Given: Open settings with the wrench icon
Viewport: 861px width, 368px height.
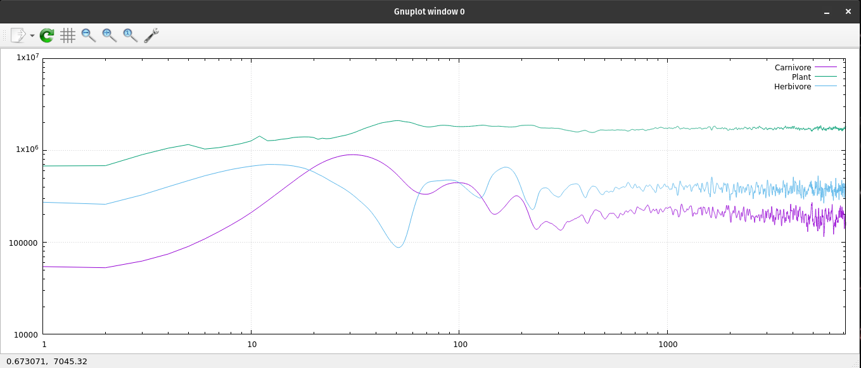Looking at the screenshot, I should point(151,35).
